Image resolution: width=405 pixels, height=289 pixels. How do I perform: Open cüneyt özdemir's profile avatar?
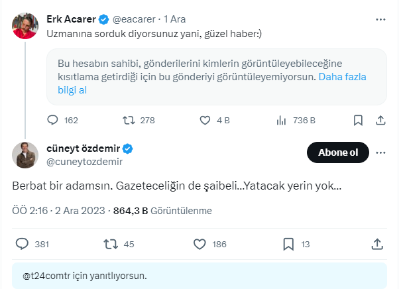pyautogui.click(x=25, y=154)
